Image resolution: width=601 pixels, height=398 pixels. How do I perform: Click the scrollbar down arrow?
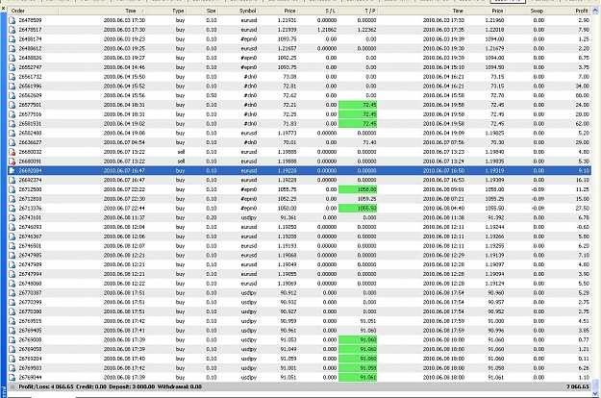(x=595, y=393)
